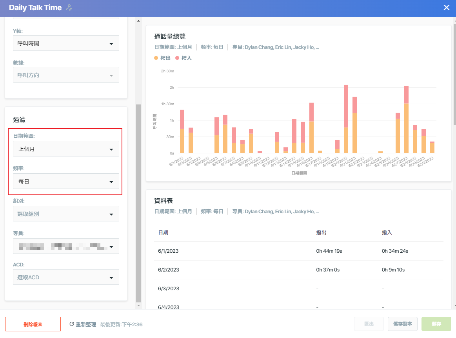Click the right report scrollbar thumb
456x338 pixels.
click(455, 74)
